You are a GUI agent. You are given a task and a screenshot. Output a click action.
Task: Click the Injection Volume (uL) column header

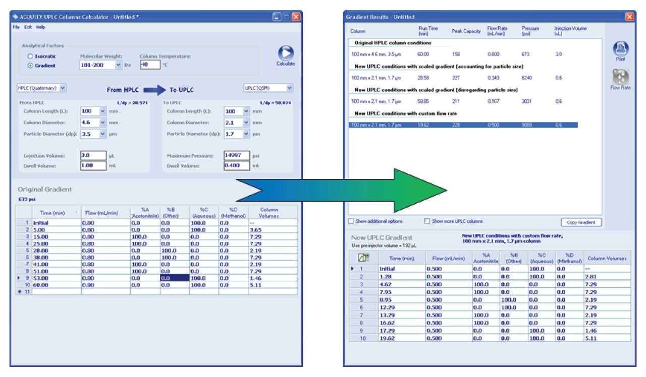click(x=570, y=31)
